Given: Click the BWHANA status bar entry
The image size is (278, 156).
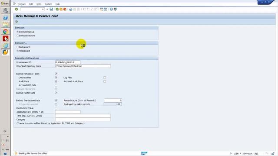Looking at the screenshot, I should tap(248, 153).
